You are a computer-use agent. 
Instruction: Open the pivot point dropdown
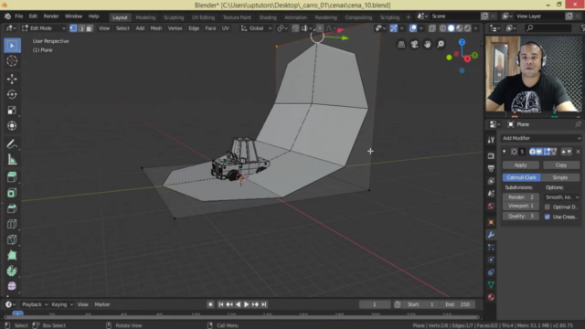282,28
